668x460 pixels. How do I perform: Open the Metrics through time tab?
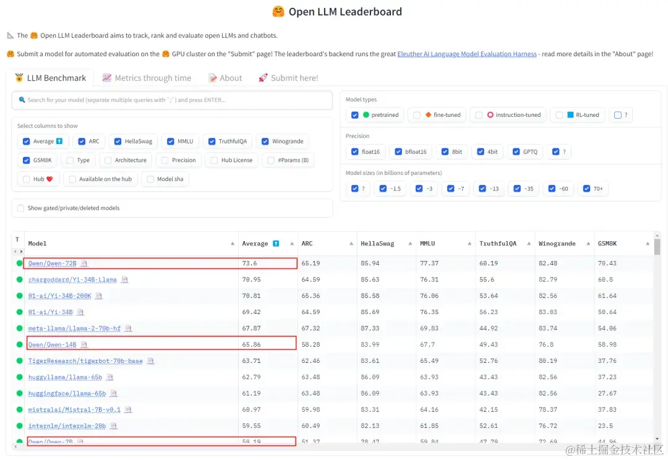point(147,78)
